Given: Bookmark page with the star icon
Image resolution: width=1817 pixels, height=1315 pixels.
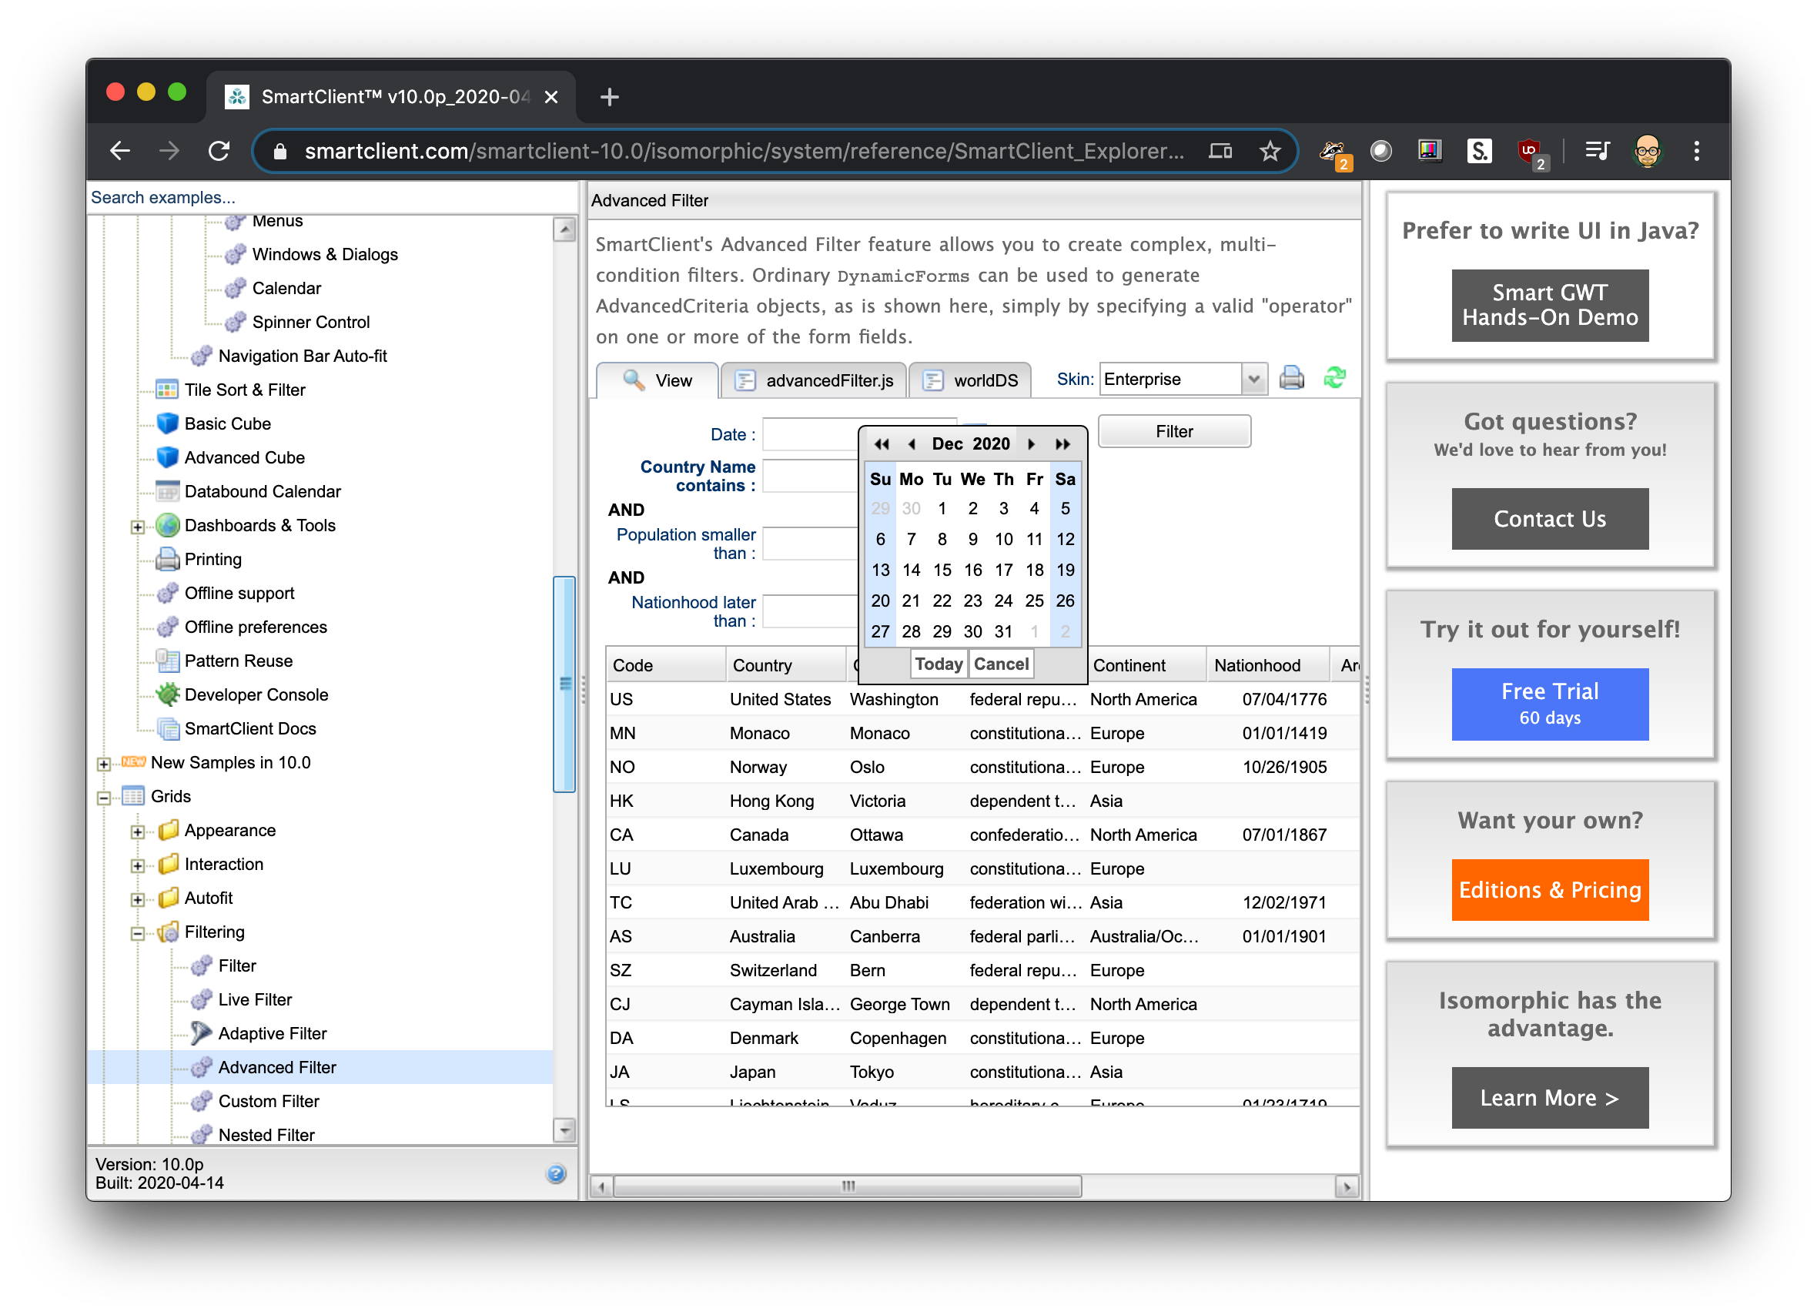Looking at the screenshot, I should tap(1269, 151).
